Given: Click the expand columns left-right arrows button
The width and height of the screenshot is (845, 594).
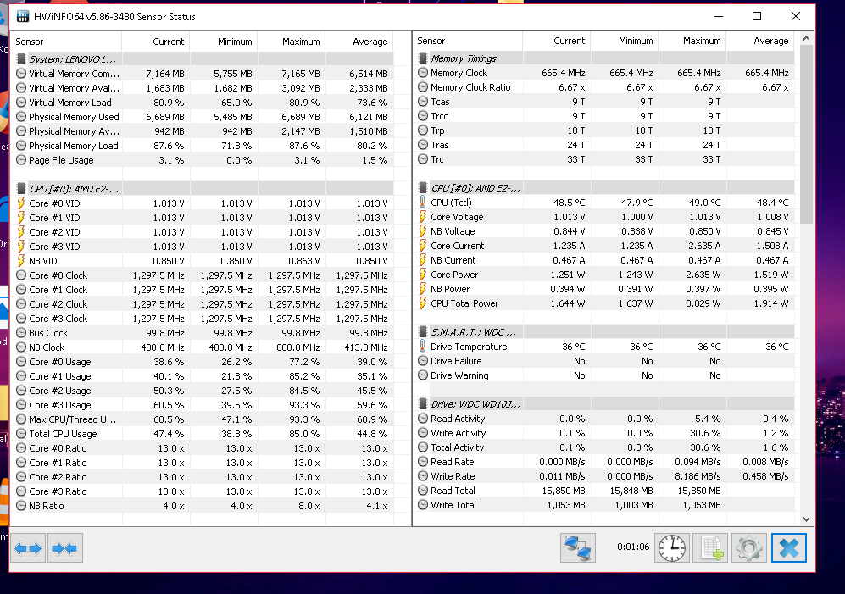Looking at the screenshot, I should pyautogui.click(x=27, y=548).
